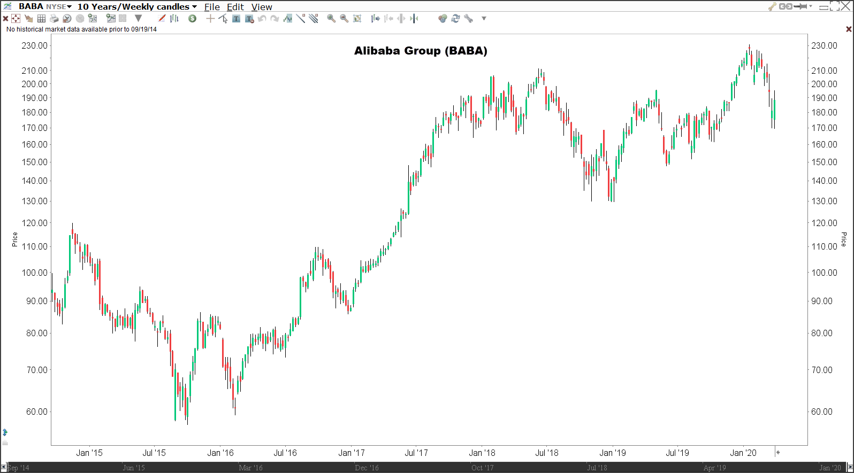Click the dotted grid settings icon
This screenshot has width=854, height=473.
[x=93, y=19]
